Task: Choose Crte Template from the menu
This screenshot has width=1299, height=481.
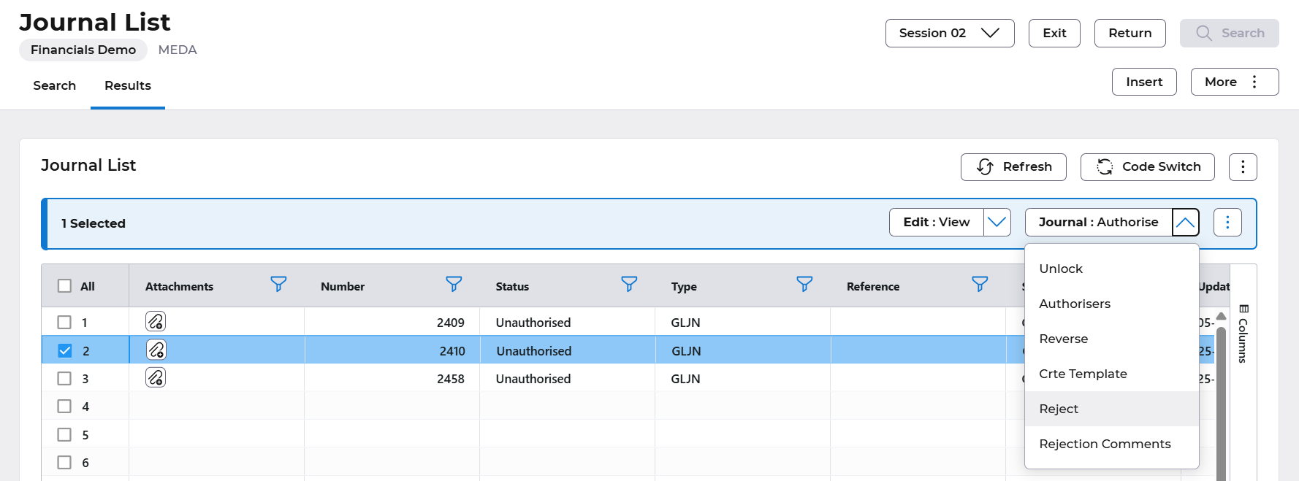Action: point(1111,374)
